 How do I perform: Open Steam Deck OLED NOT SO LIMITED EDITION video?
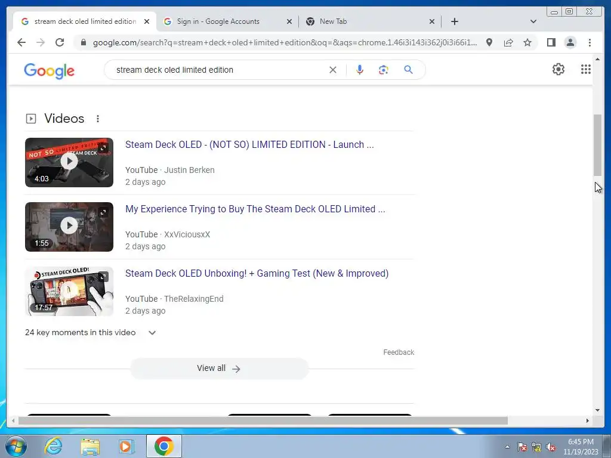249,144
